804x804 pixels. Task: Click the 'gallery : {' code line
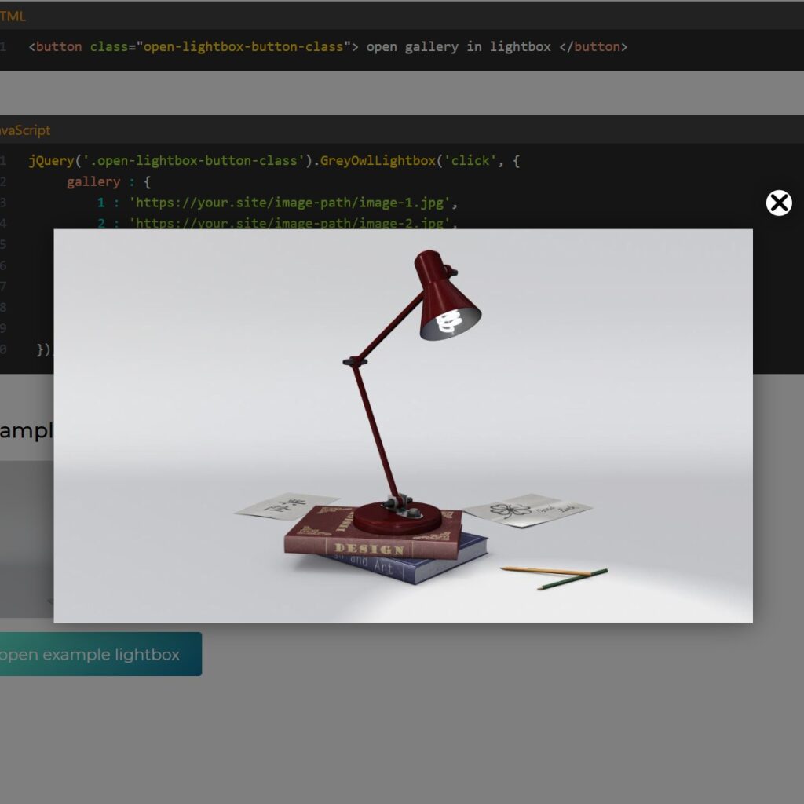point(108,181)
